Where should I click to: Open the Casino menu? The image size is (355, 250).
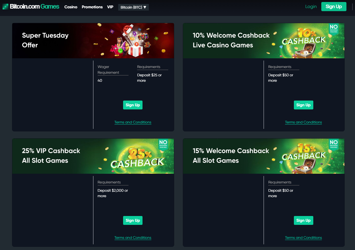tap(71, 7)
